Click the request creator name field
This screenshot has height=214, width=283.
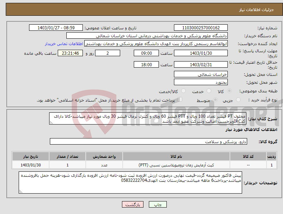[156, 43]
